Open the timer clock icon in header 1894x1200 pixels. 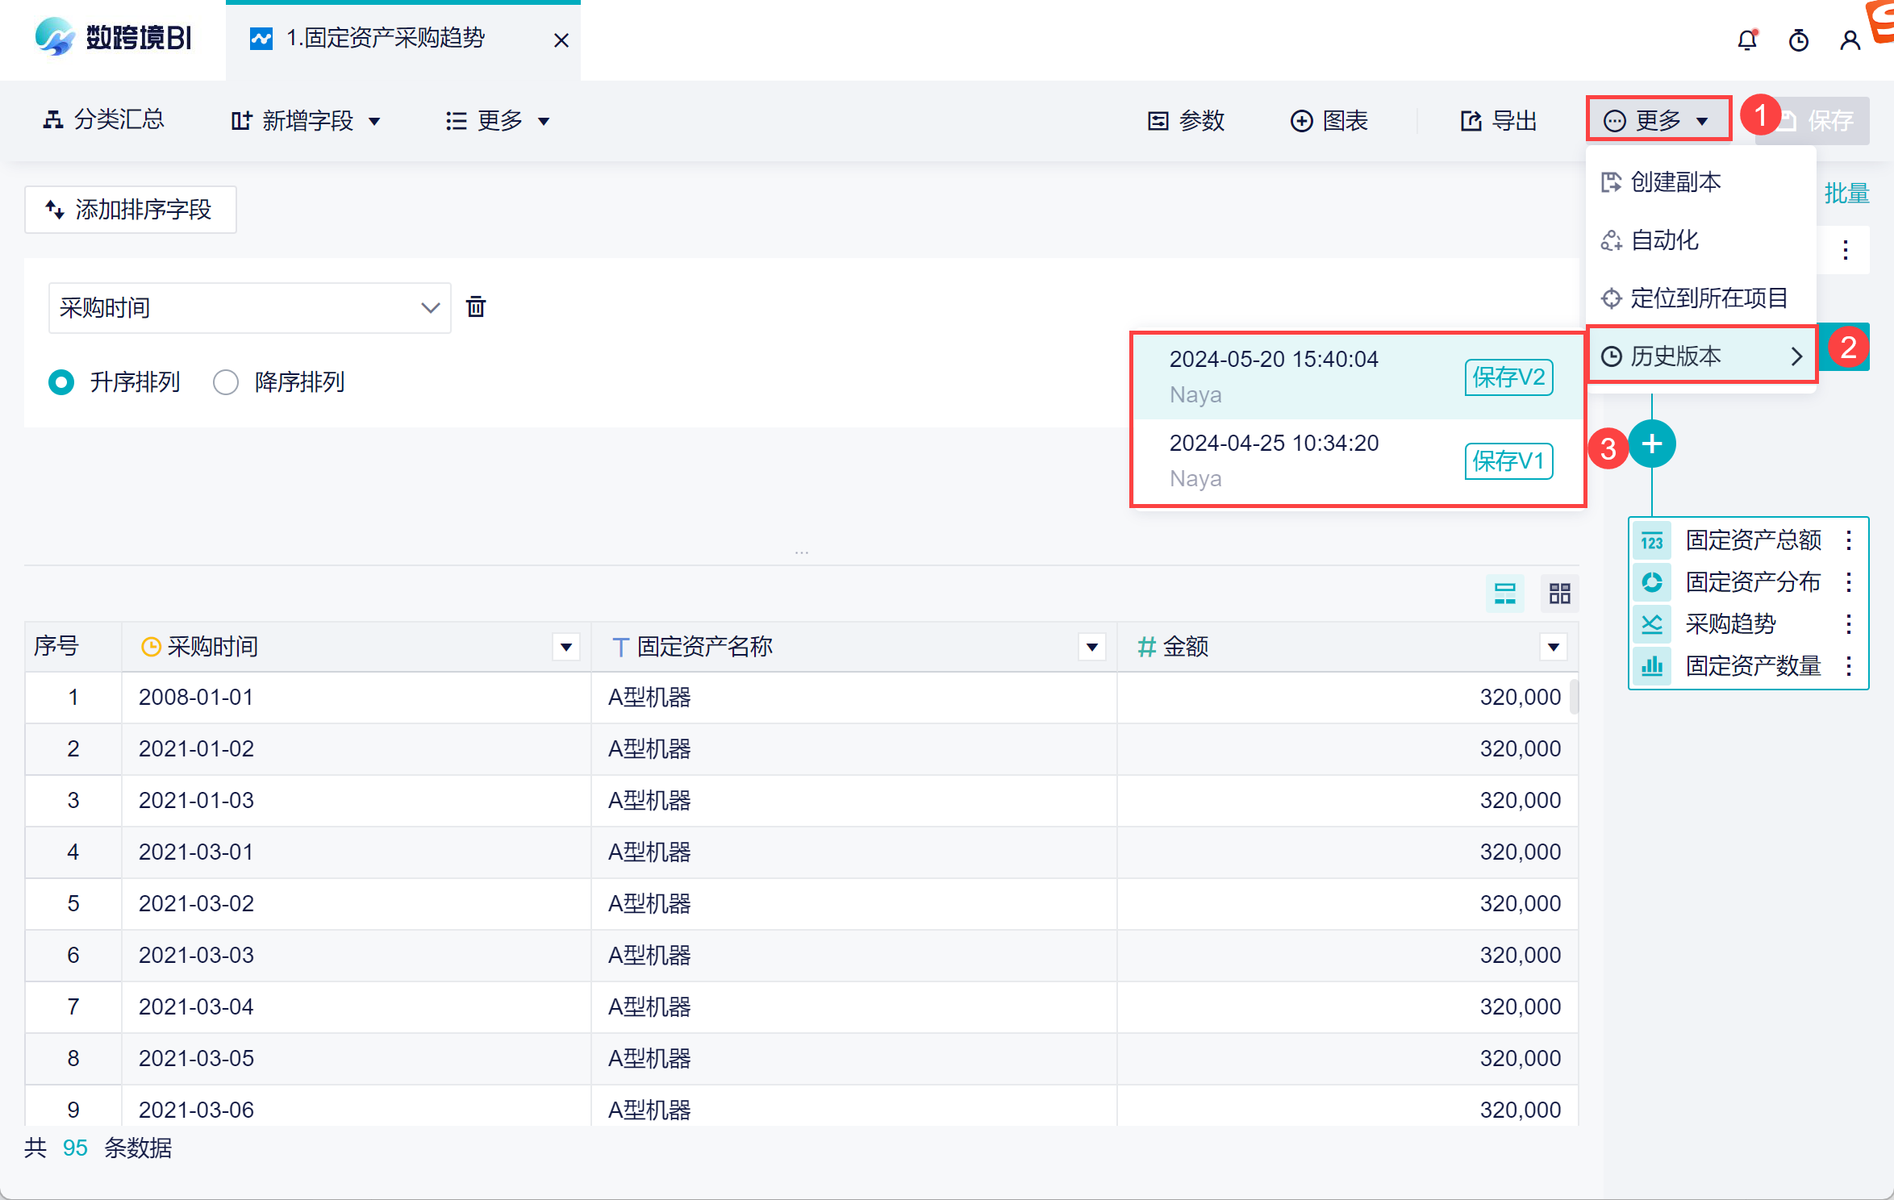tap(1798, 40)
